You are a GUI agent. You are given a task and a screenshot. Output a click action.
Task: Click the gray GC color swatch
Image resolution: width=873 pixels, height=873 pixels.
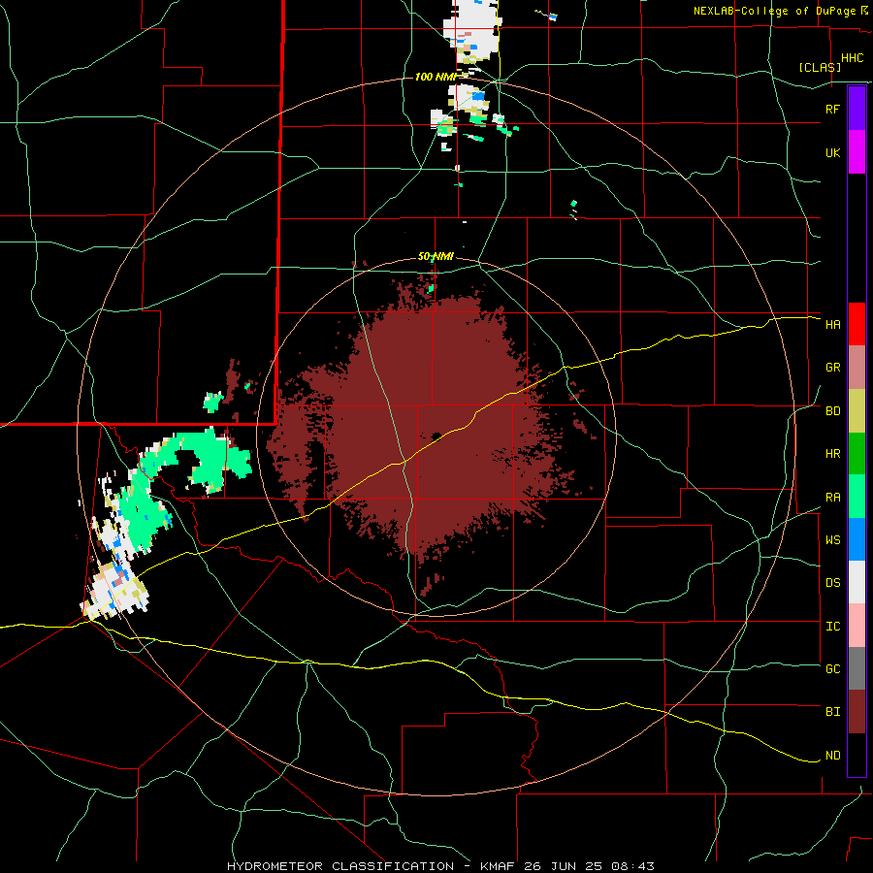pos(857,668)
